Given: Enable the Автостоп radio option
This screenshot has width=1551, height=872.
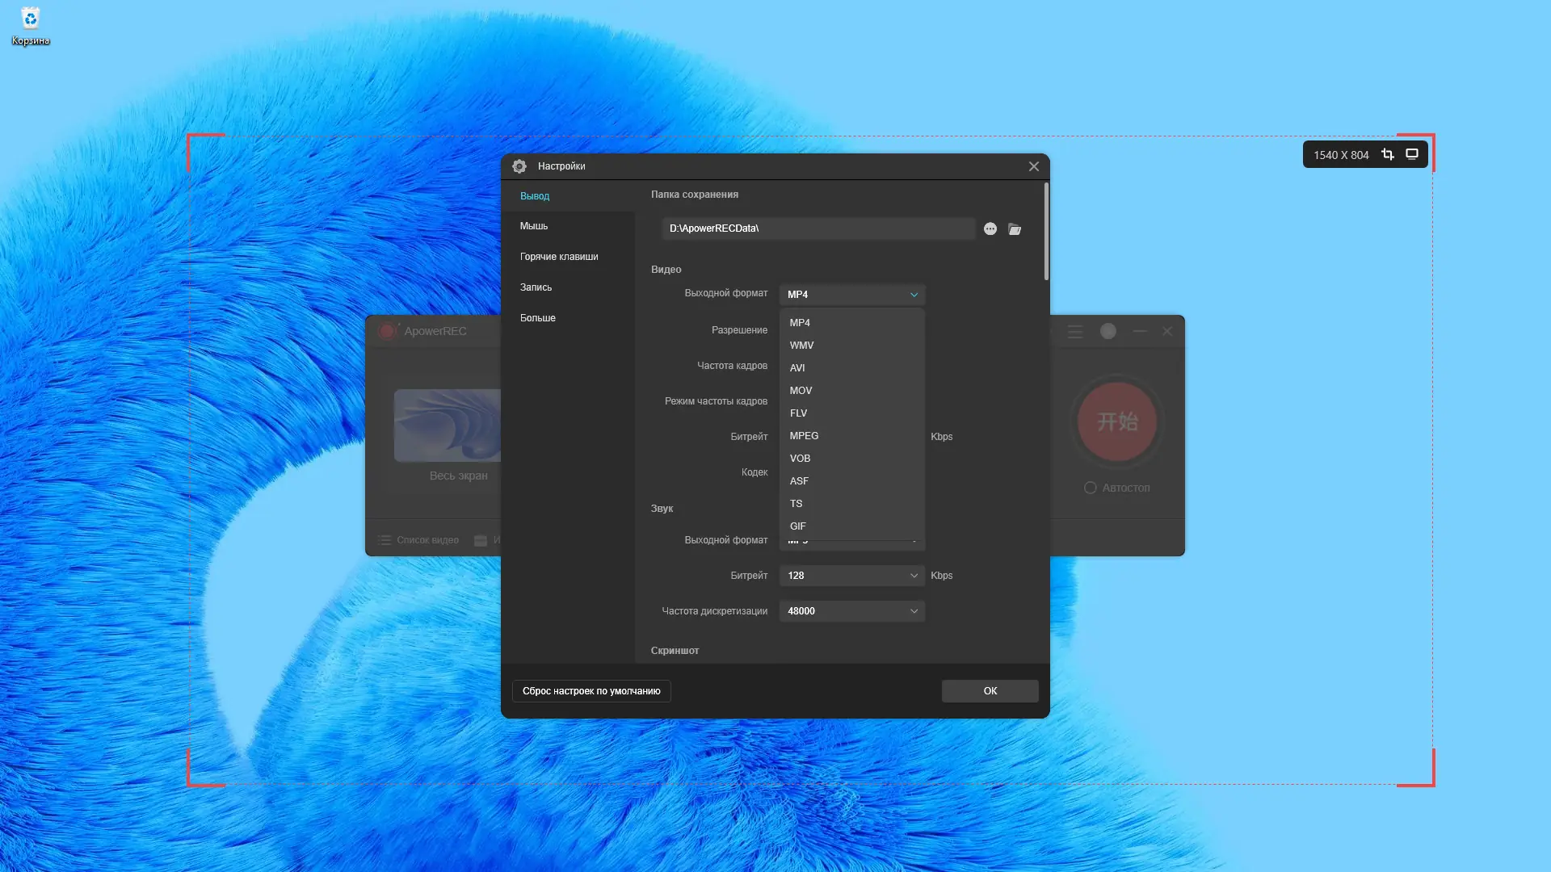Looking at the screenshot, I should point(1091,488).
